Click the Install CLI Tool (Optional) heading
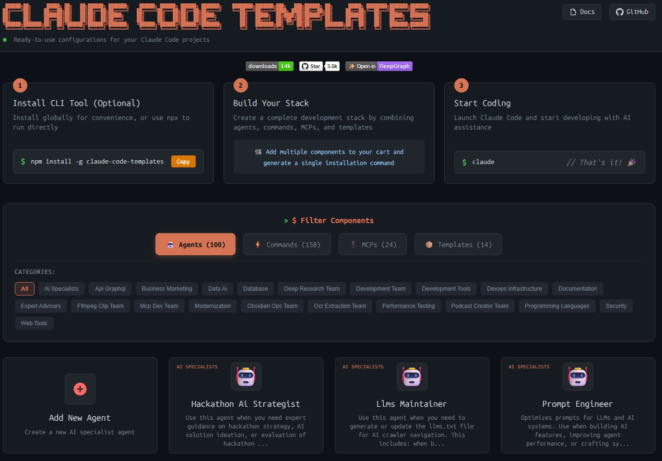This screenshot has height=461, width=662. (77, 103)
